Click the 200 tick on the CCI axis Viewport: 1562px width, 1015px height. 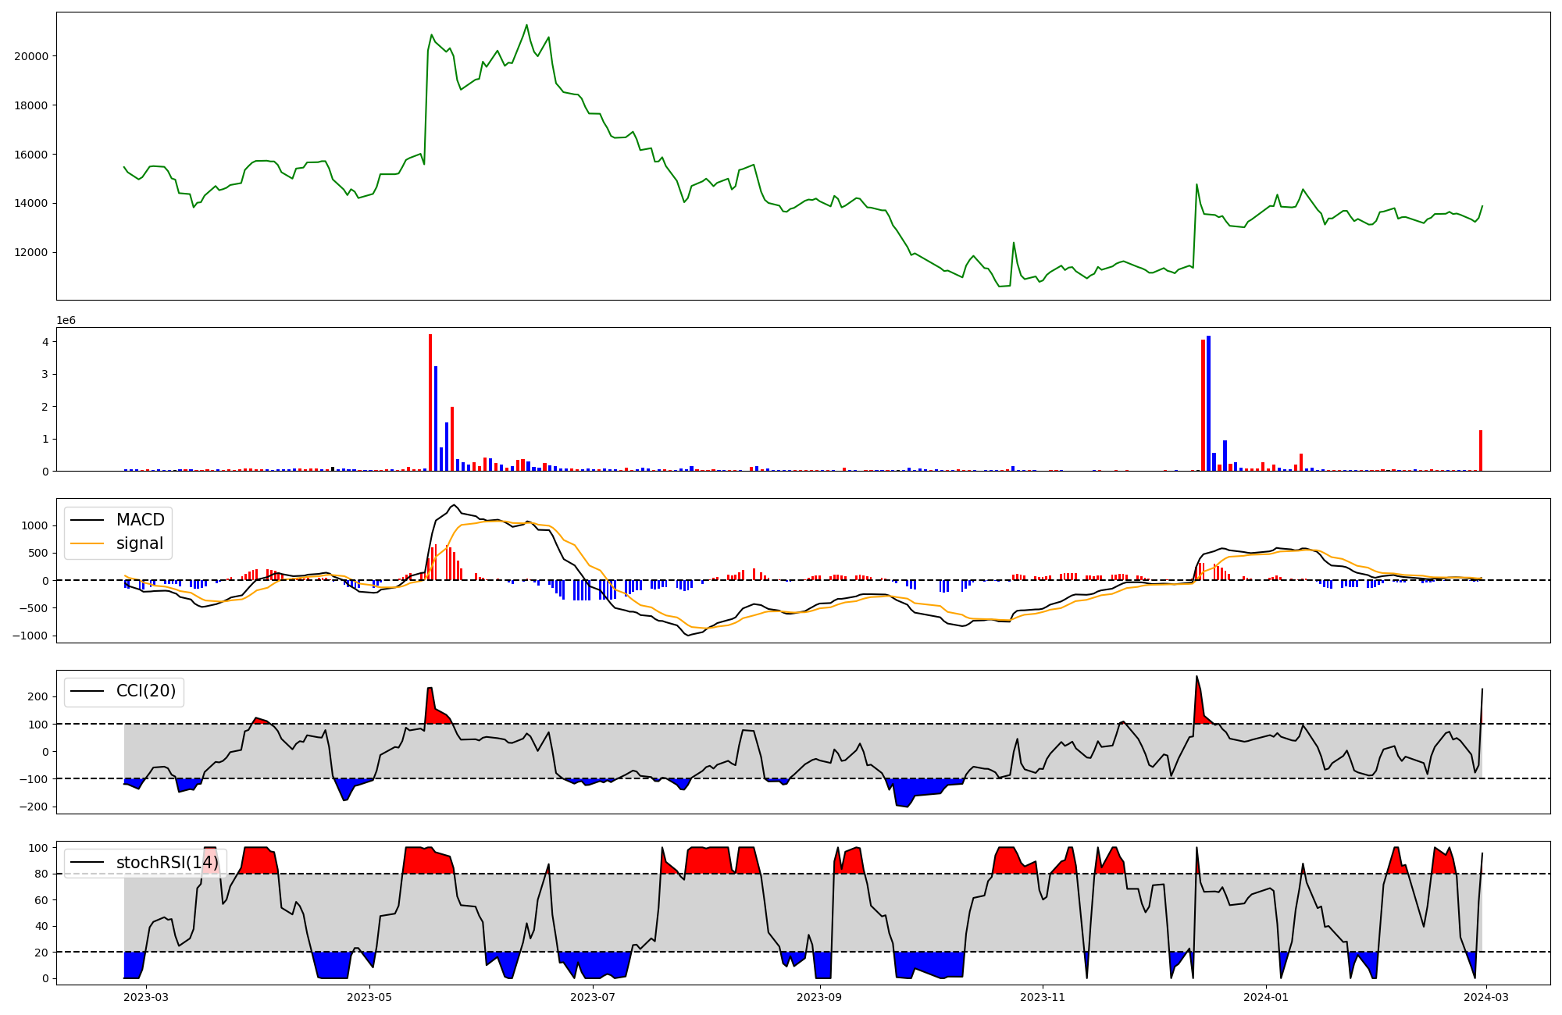[x=39, y=696]
